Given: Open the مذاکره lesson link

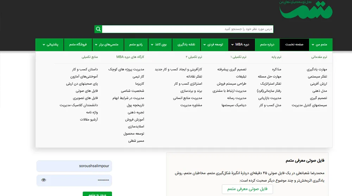Looking at the screenshot, I should coord(277,70).
